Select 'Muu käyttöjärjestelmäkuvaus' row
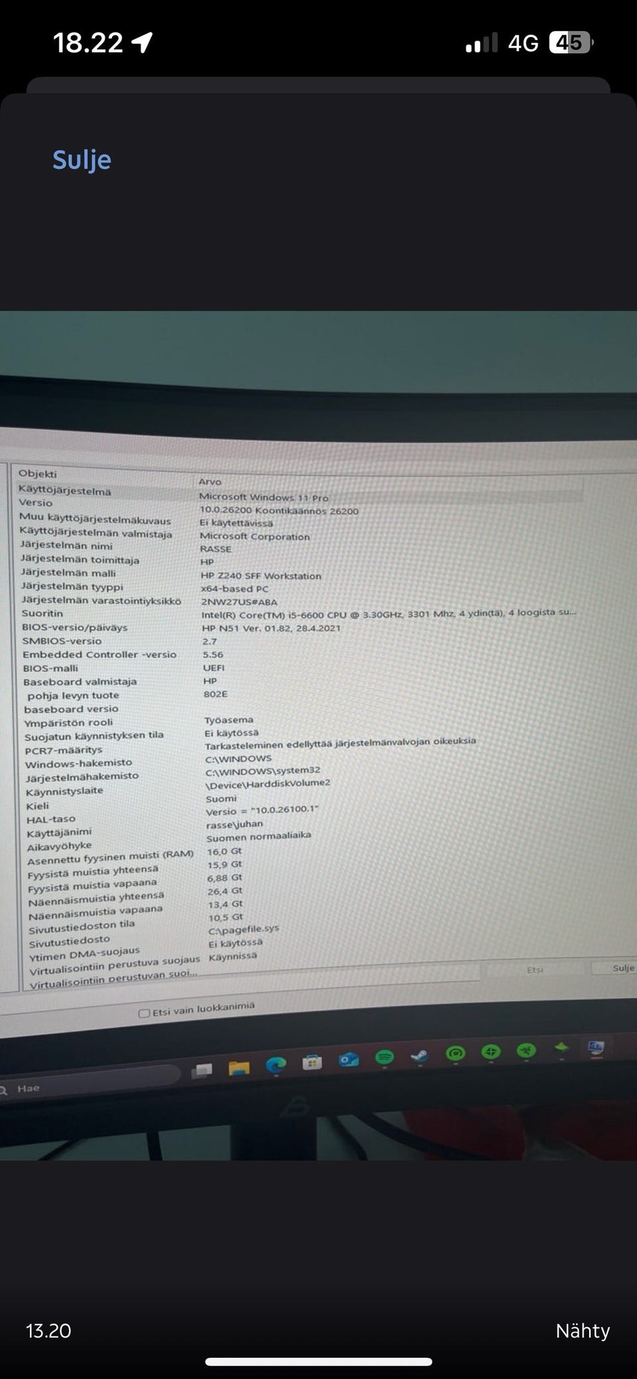The height and width of the screenshot is (1379, 637). click(95, 519)
